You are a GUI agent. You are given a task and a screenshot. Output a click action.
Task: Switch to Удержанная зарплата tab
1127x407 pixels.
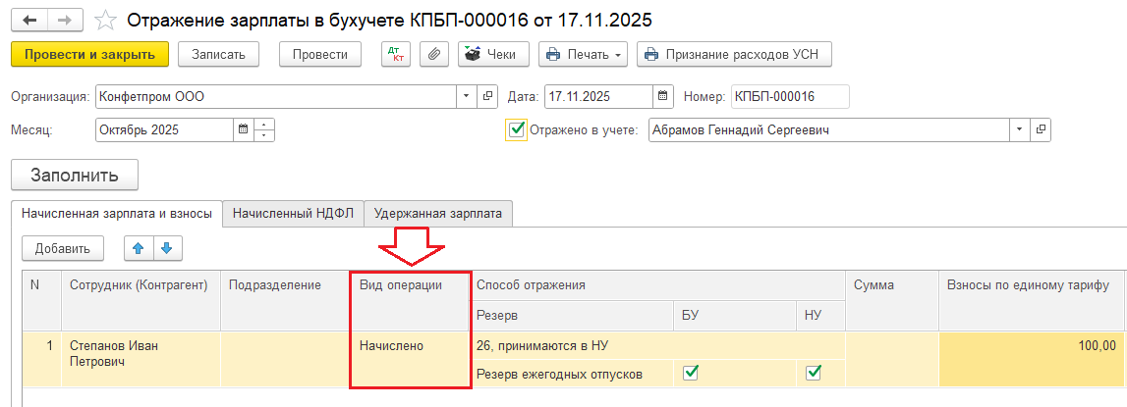point(438,213)
